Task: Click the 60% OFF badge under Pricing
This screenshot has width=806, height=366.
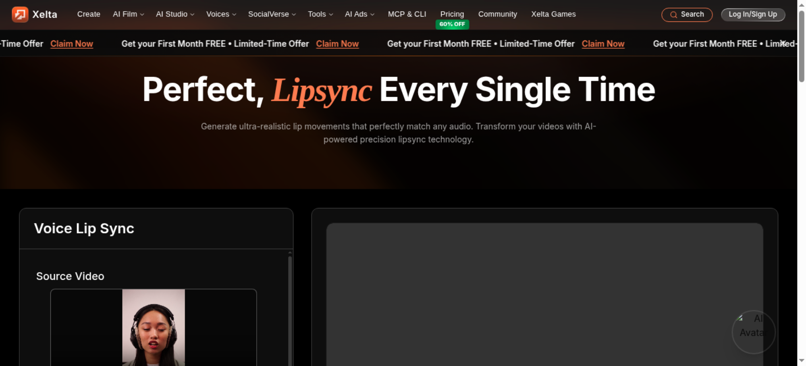Action: pos(452,24)
